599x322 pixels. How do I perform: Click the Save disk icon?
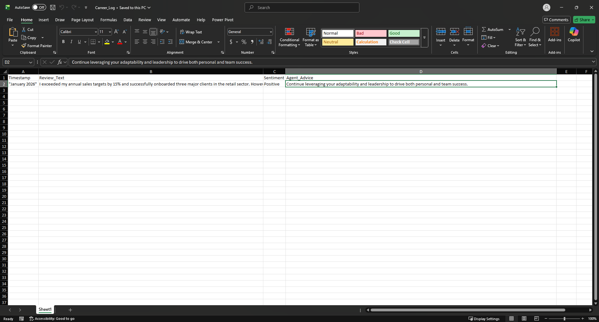[53, 7]
